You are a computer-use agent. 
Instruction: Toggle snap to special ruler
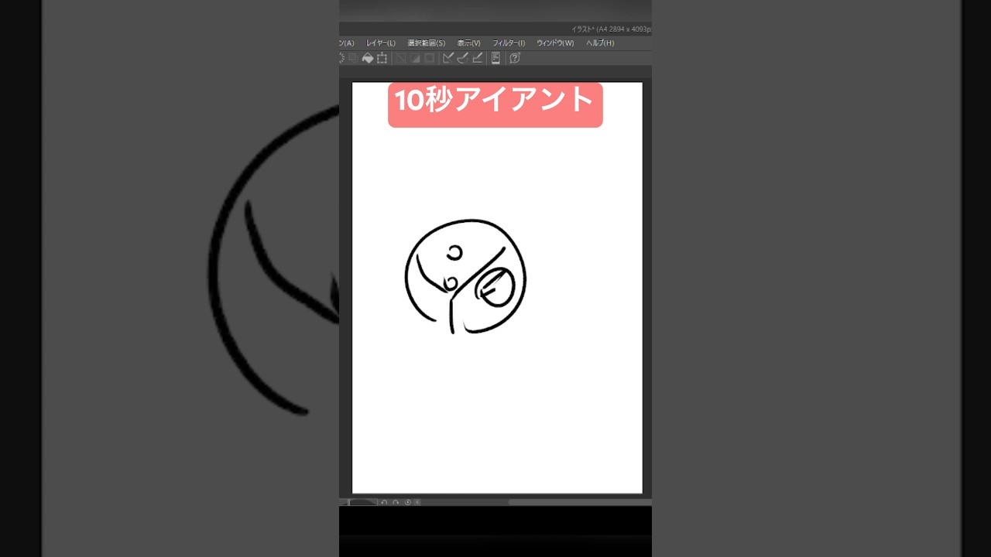462,58
